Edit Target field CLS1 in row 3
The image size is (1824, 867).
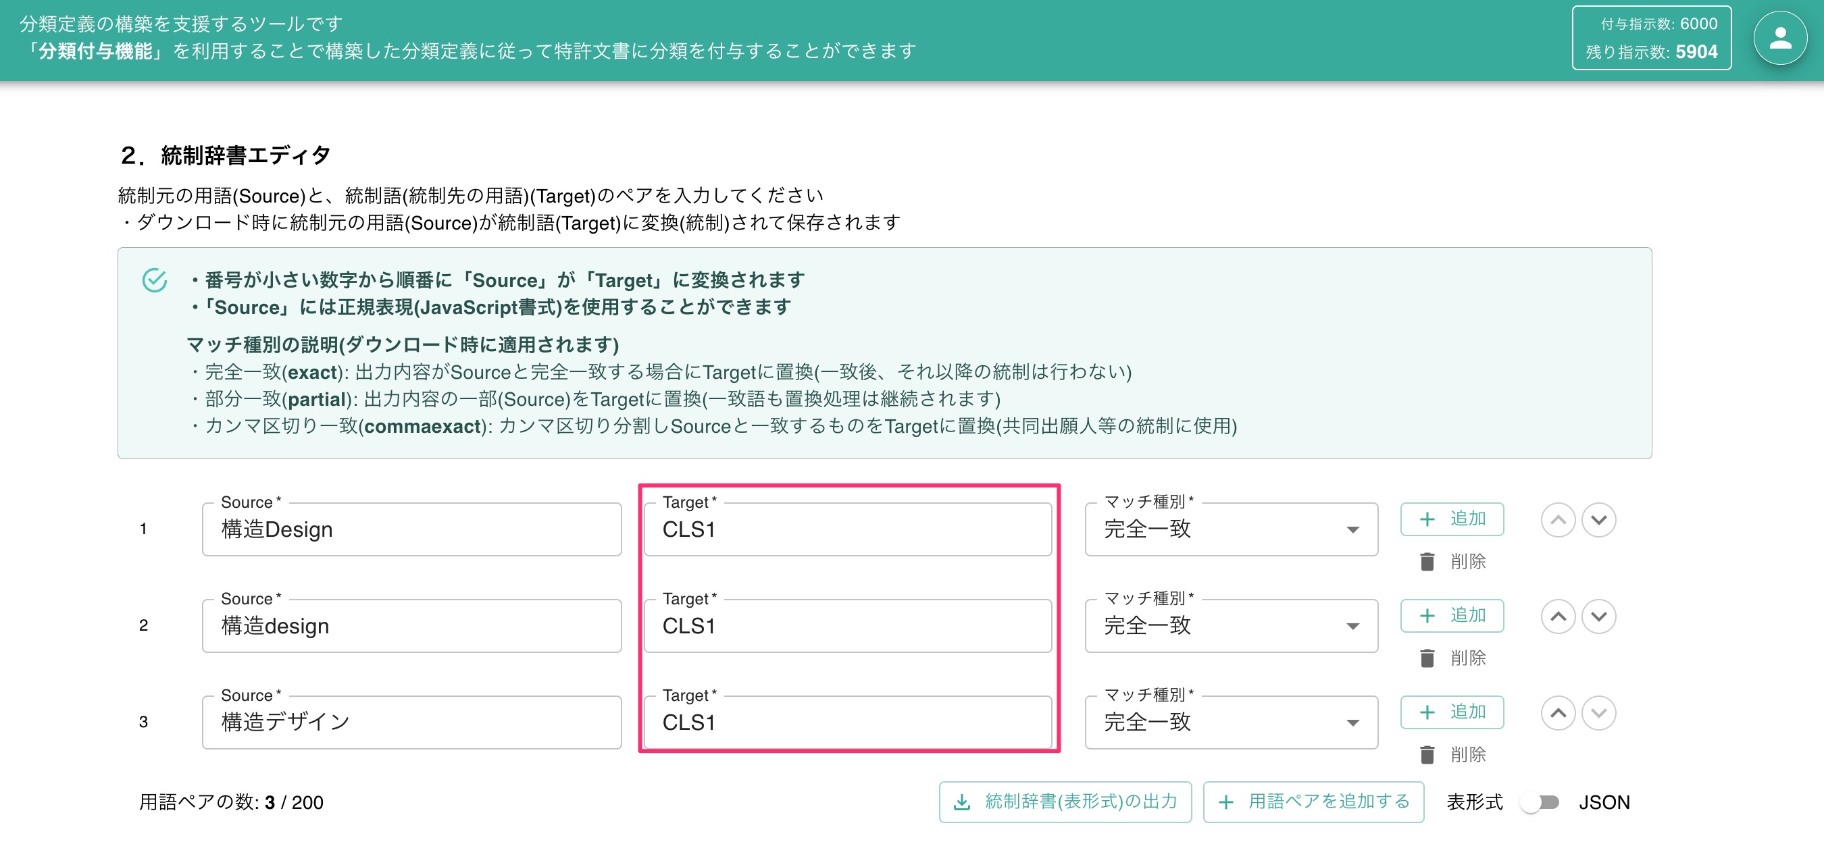[x=848, y=722]
